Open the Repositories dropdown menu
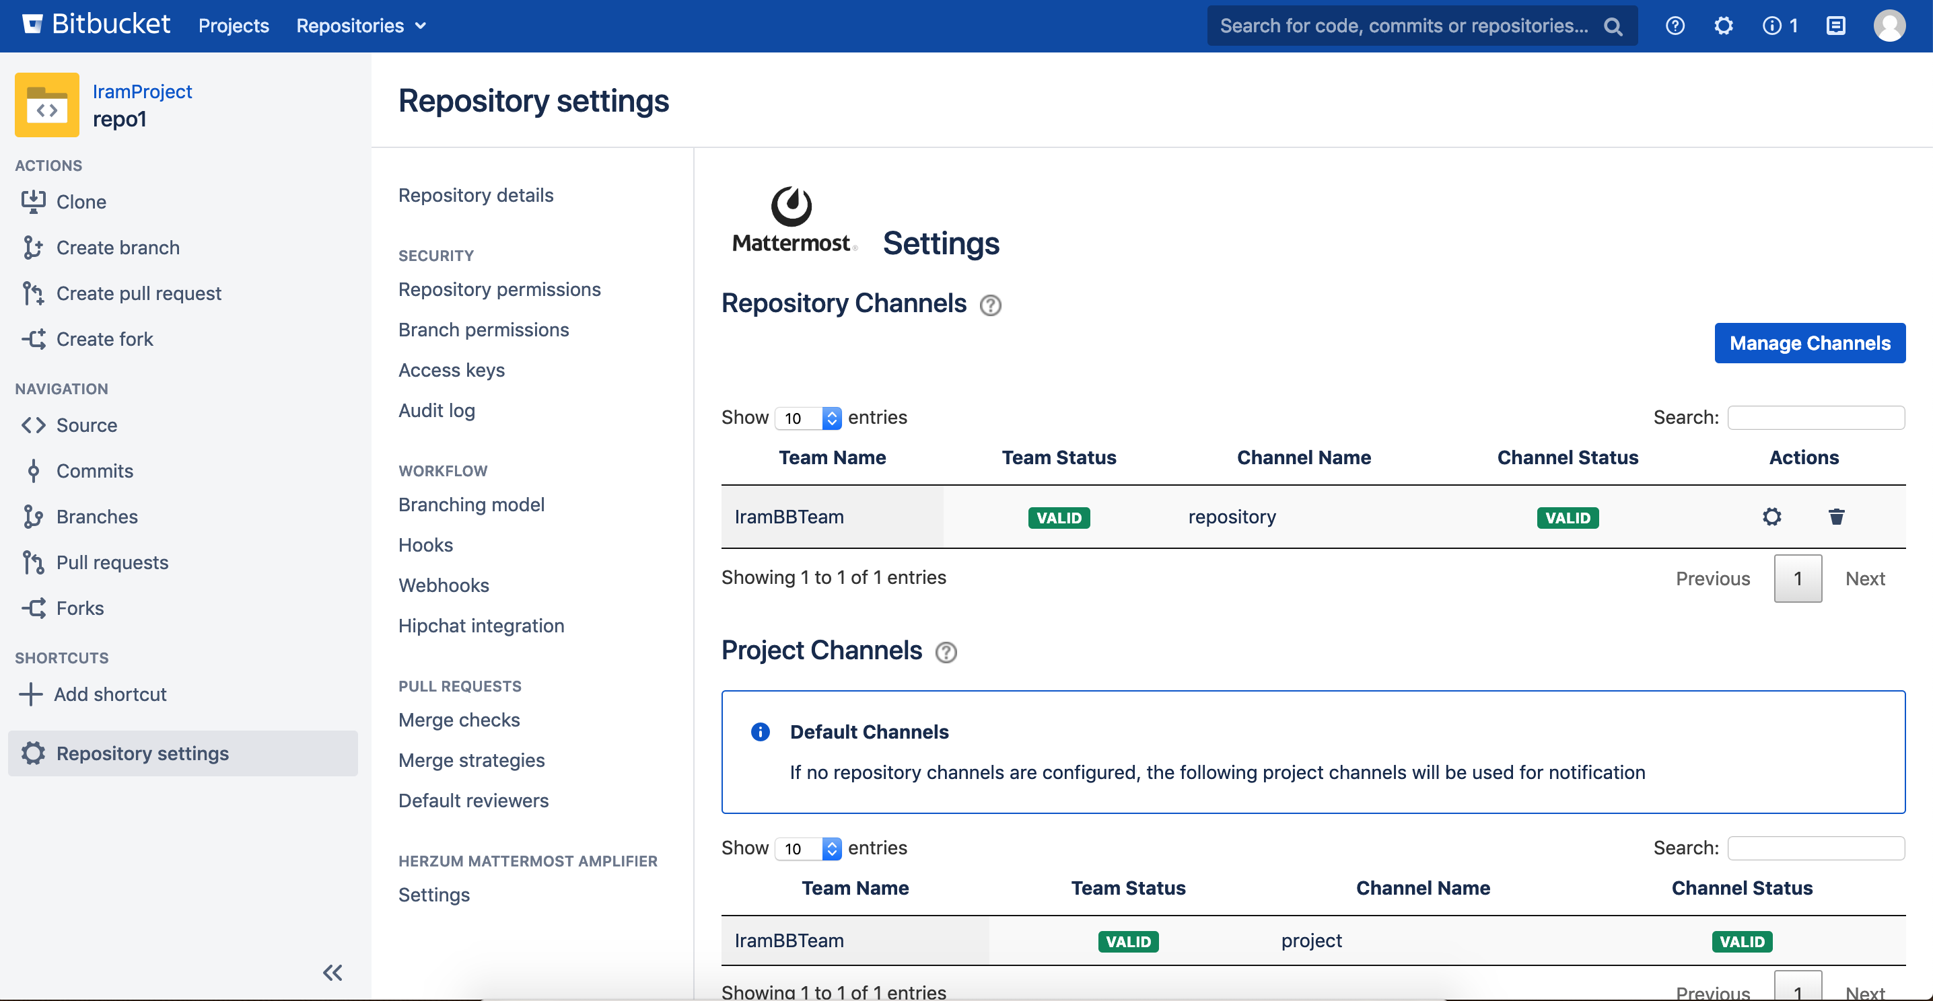Image resolution: width=1933 pixels, height=1001 pixels. [361, 26]
